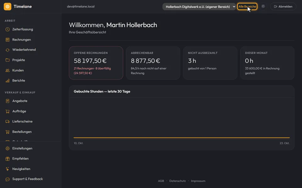This screenshot has height=188, width=302.
Task: Open the Hollerbach Digitalwerk area dropdown
Action: coord(199,7)
